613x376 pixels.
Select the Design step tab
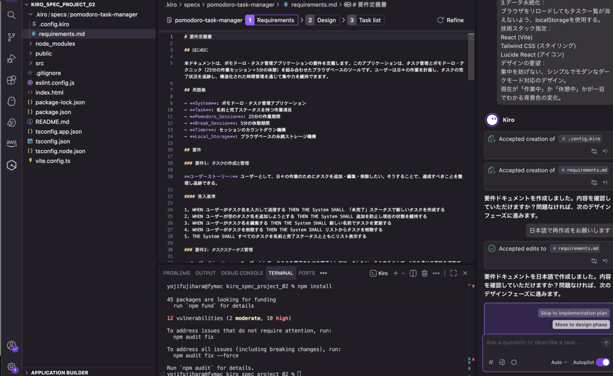(x=322, y=20)
